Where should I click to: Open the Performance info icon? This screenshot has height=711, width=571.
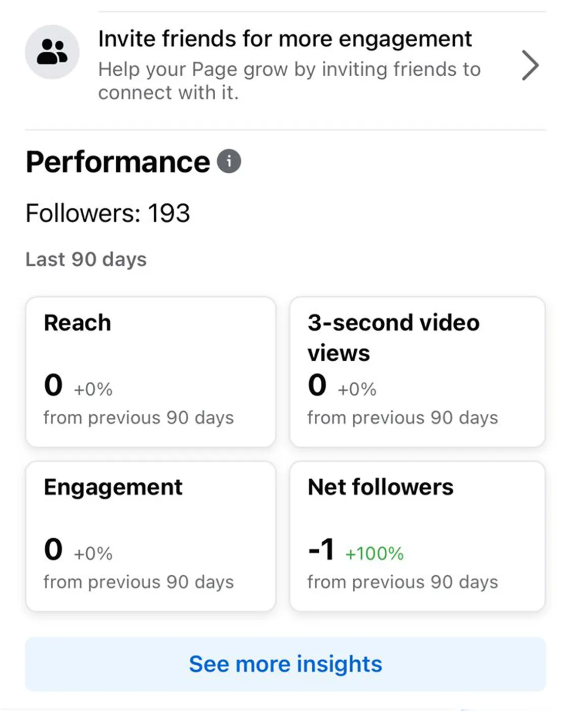coord(229,162)
